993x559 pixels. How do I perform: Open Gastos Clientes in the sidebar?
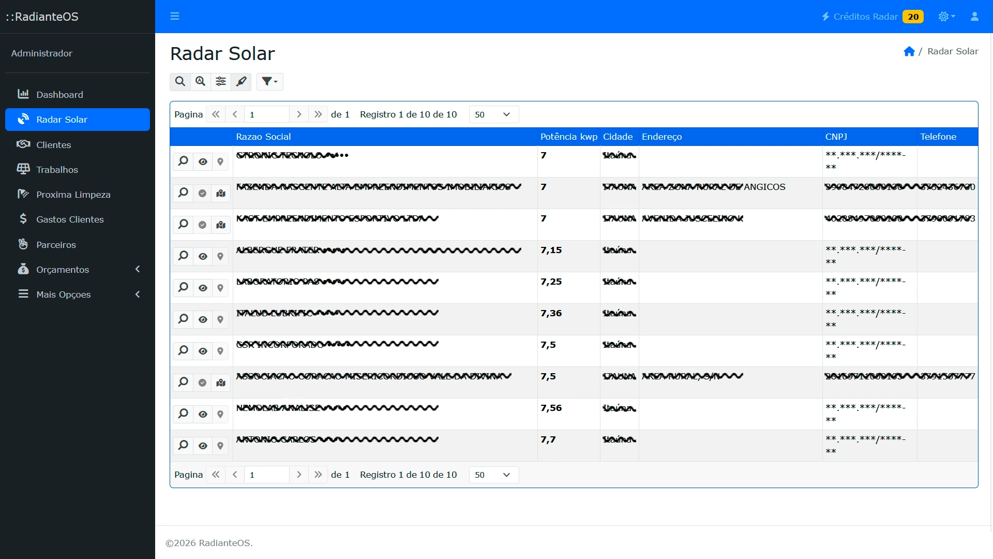pos(78,219)
